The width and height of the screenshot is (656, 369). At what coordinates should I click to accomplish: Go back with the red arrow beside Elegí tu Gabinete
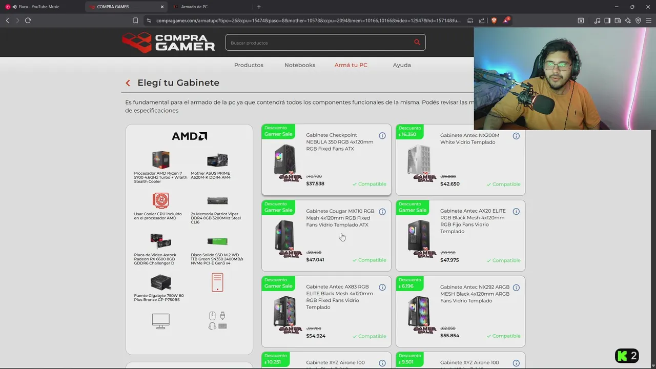[x=128, y=83]
